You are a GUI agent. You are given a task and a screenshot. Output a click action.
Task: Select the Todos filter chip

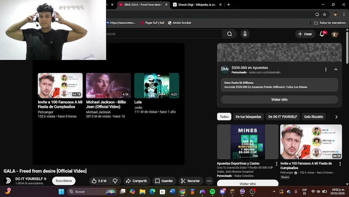point(224,117)
